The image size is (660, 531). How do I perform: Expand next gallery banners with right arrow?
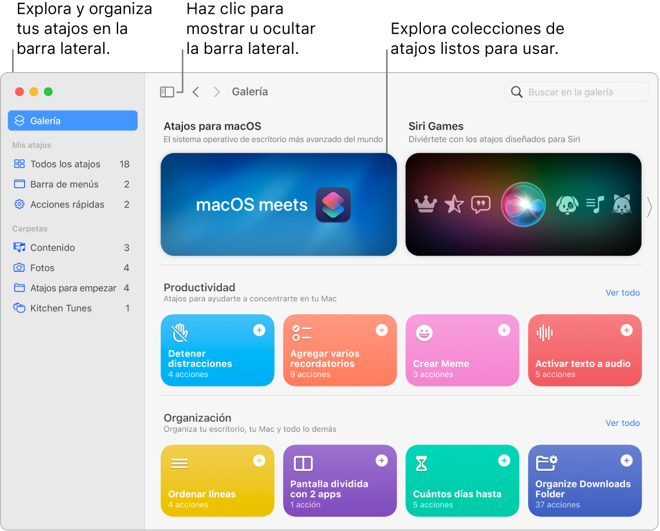[x=650, y=207]
